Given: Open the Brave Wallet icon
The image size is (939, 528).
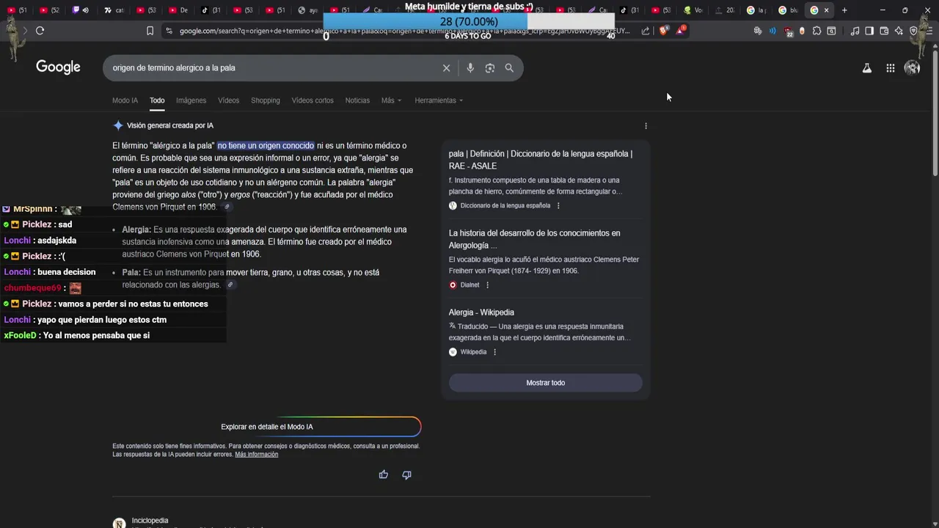Looking at the screenshot, I should click(x=884, y=31).
